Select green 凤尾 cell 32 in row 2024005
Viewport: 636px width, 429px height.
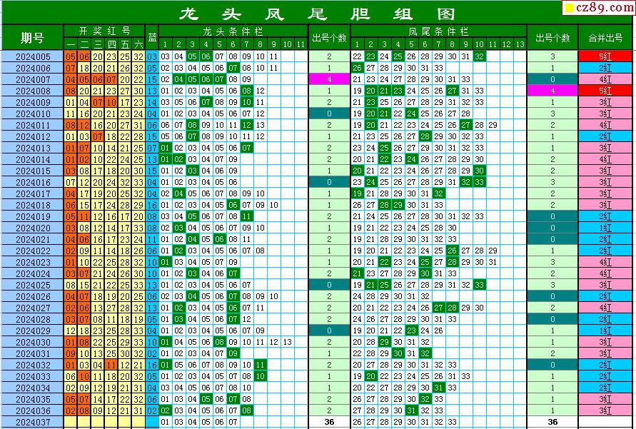pyautogui.click(x=480, y=57)
